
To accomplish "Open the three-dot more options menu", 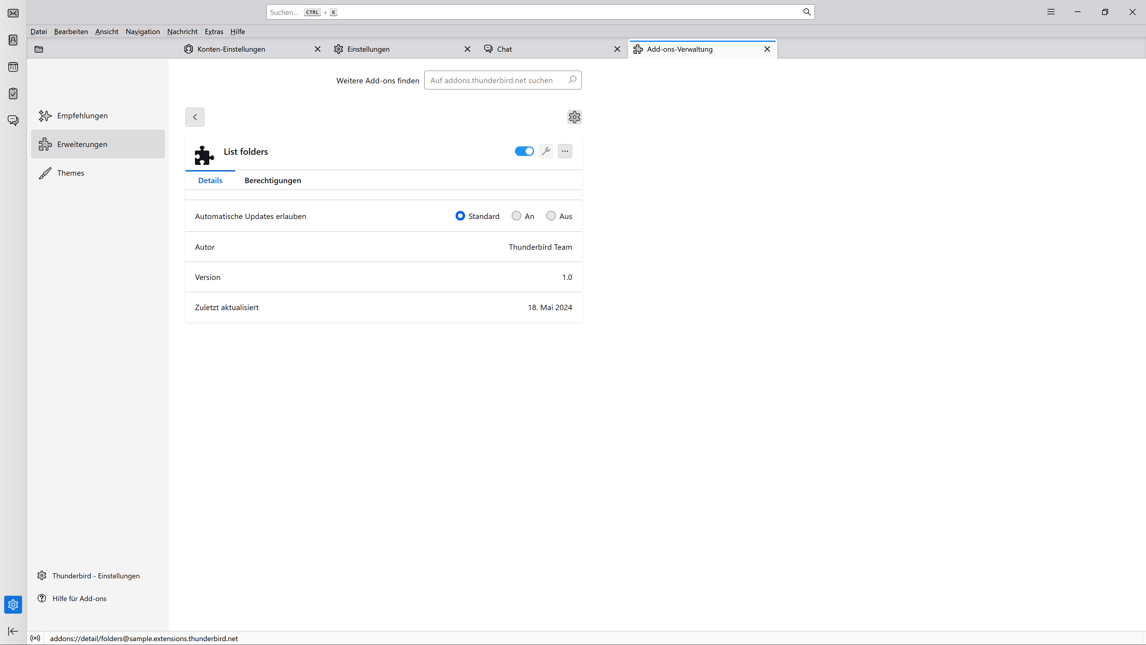I will coord(565,151).
